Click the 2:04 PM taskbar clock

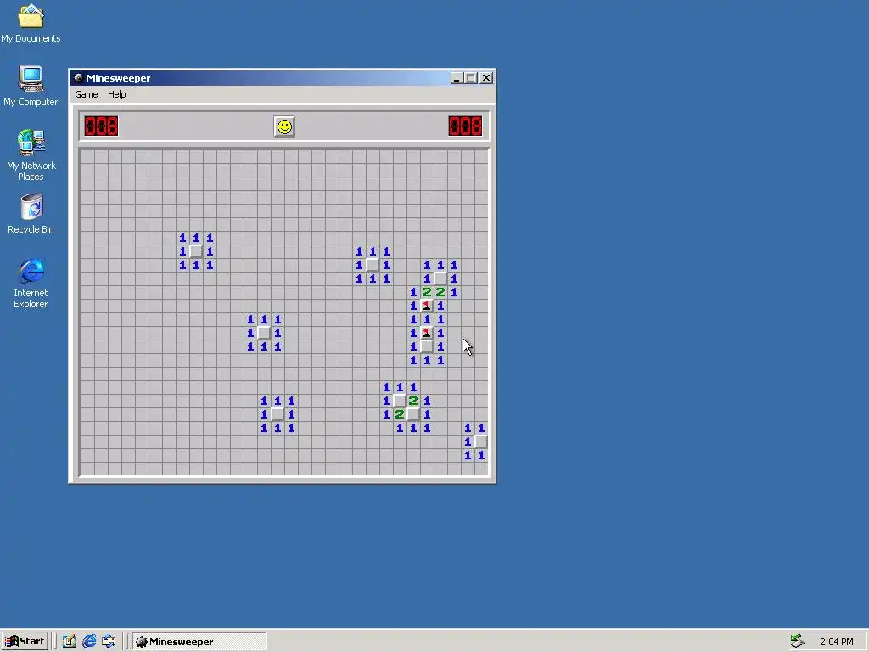point(836,642)
